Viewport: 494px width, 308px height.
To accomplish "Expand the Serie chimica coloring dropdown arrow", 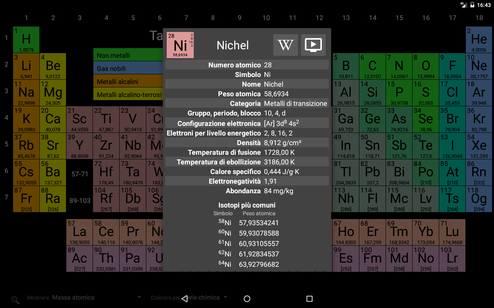I will pyautogui.click(x=225, y=297).
